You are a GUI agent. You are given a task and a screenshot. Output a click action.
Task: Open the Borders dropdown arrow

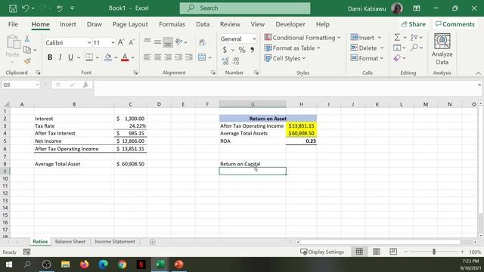click(98, 57)
